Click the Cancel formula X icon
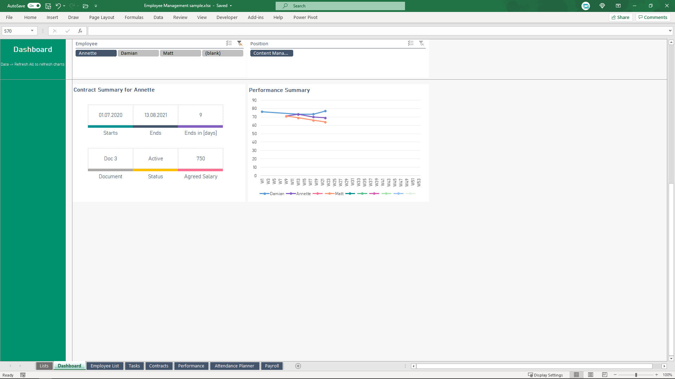Viewport: 675px width, 379px height. (x=54, y=31)
